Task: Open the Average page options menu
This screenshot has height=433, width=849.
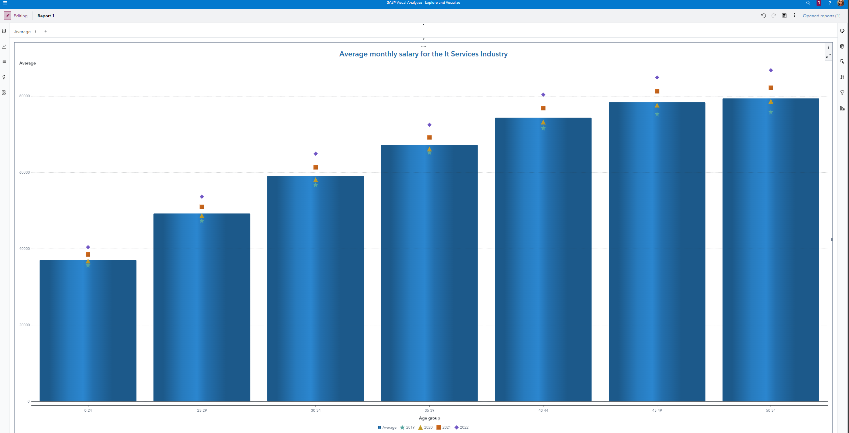Action: (35, 32)
